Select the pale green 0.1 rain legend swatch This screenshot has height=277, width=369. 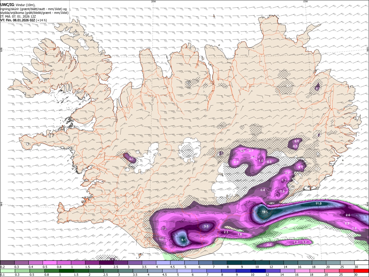(7, 271)
